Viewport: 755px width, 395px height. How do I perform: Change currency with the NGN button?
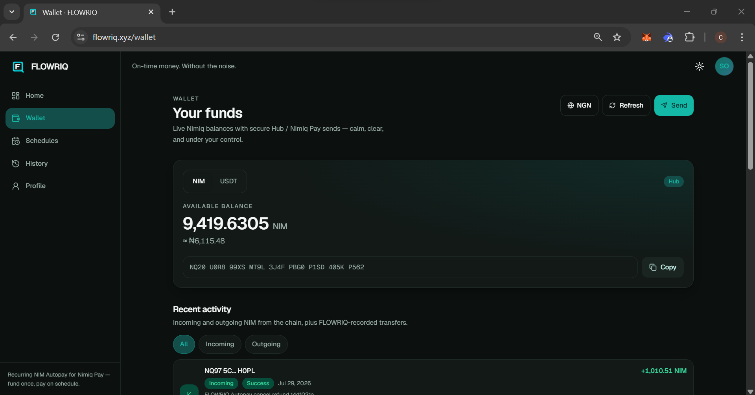(579, 105)
